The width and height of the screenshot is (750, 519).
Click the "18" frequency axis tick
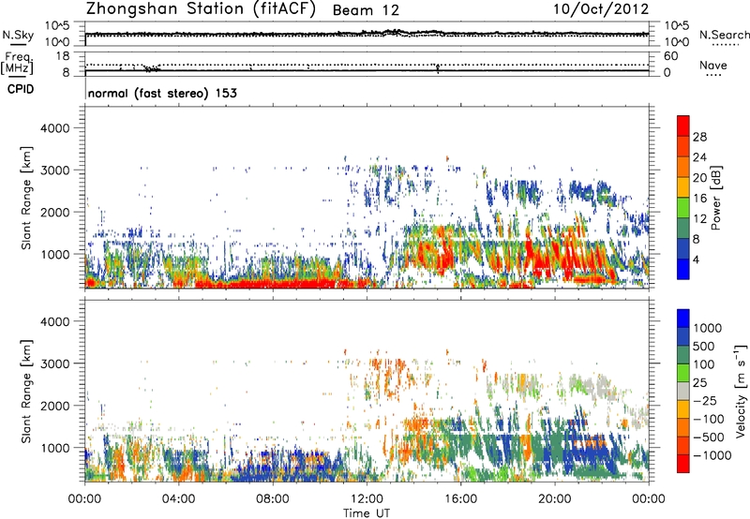pyautogui.click(x=63, y=56)
